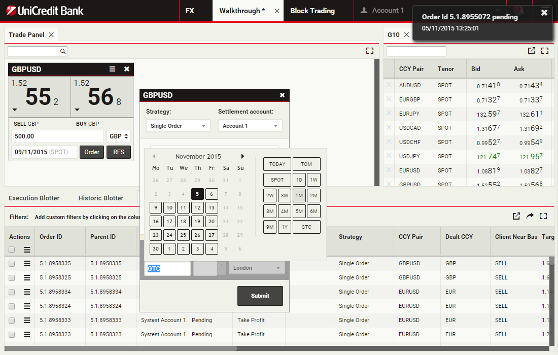Maximize the Trade Panel with fullscreen icon
558x355 pixels.
(x=369, y=51)
